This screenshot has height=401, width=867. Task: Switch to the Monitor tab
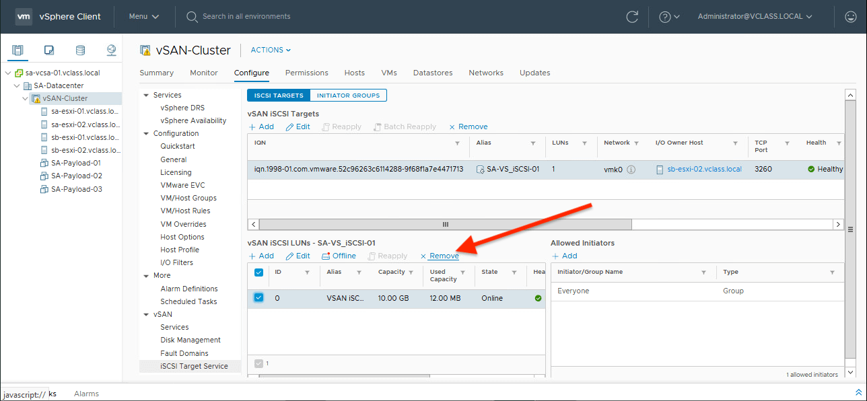point(204,73)
